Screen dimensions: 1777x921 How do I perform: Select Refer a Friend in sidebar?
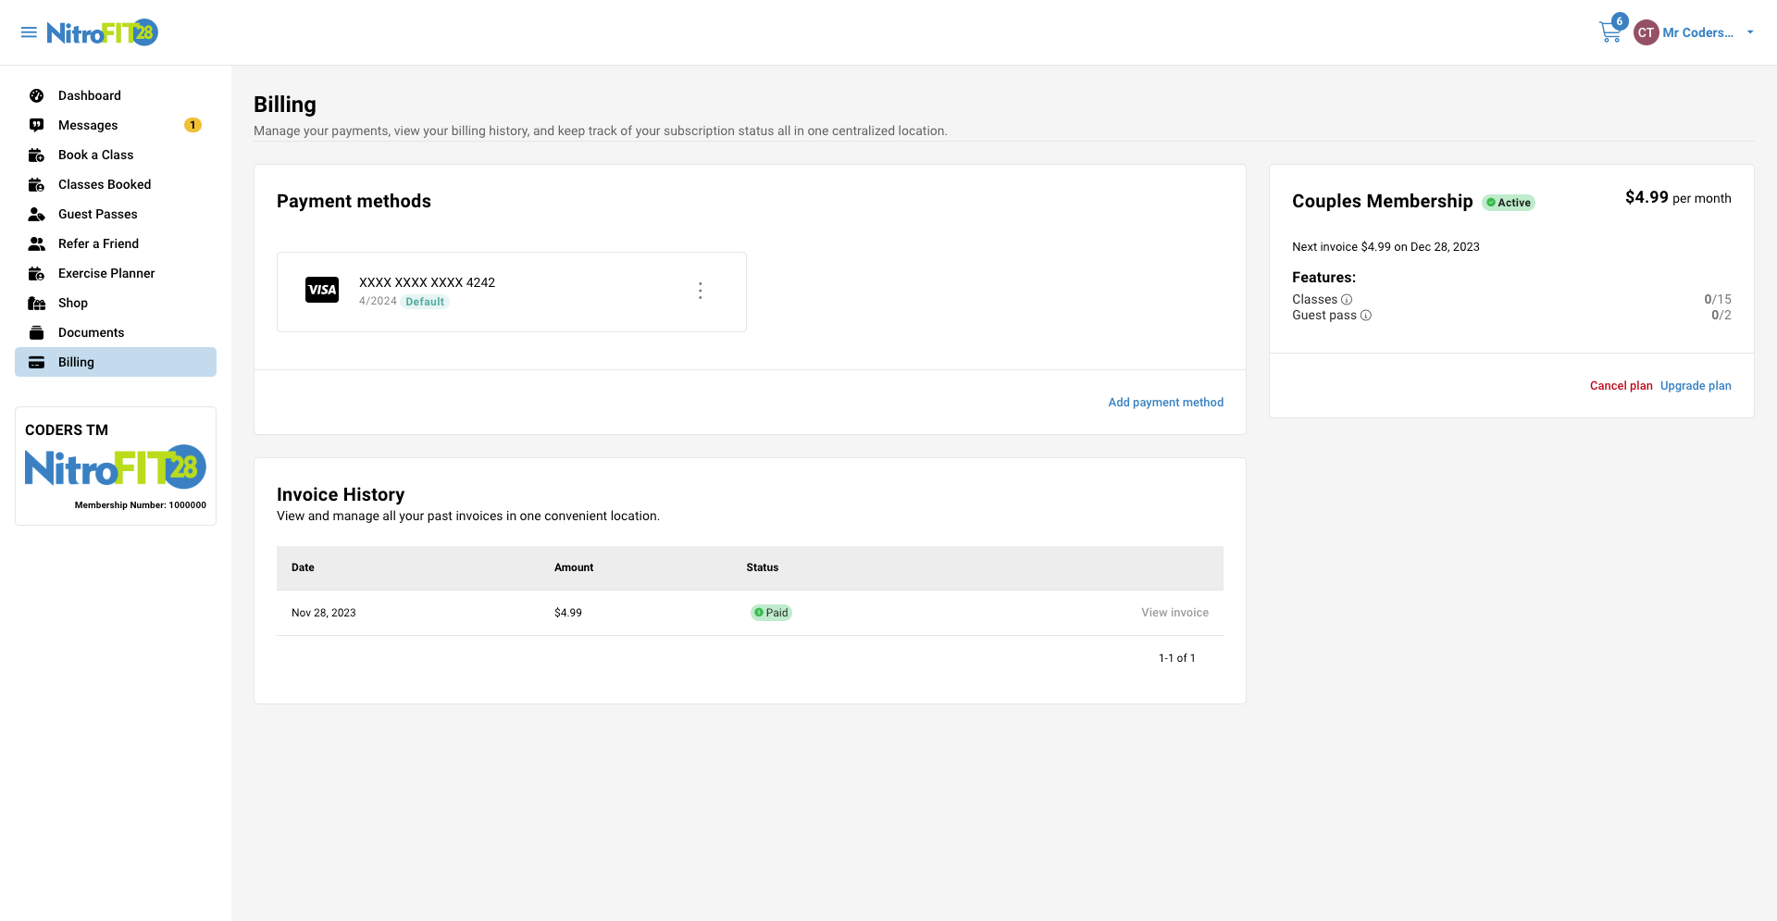(x=98, y=243)
